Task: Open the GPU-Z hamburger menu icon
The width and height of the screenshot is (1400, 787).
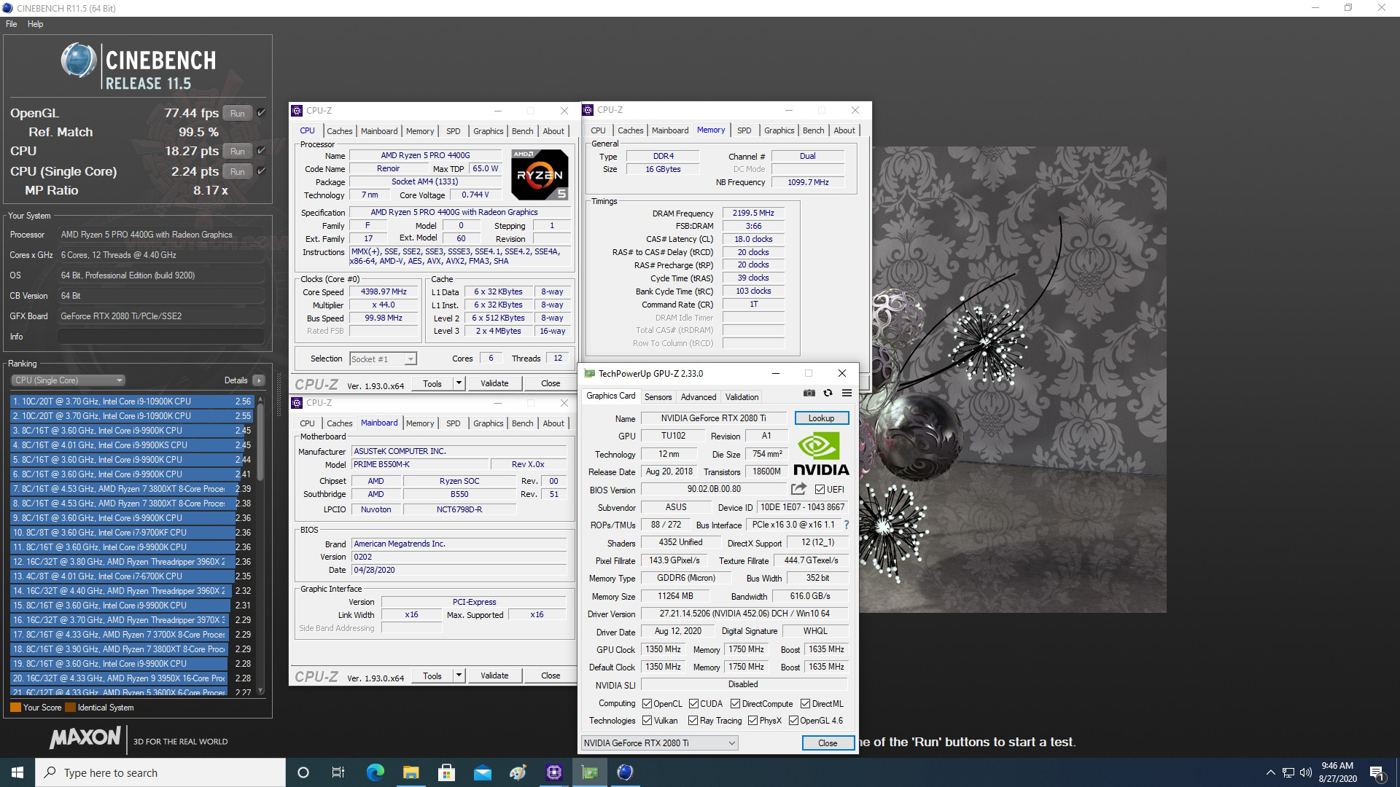Action: click(x=847, y=393)
